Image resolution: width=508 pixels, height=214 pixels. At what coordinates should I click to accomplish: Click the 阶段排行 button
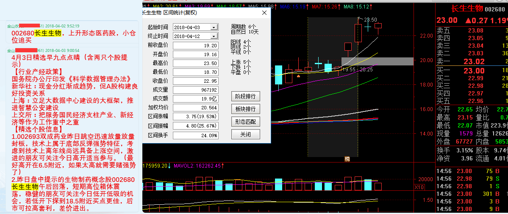[x=246, y=96]
